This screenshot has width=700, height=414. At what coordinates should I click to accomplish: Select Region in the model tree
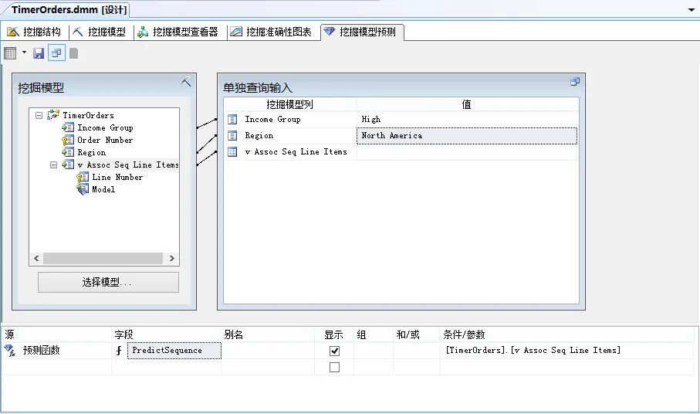click(x=92, y=153)
